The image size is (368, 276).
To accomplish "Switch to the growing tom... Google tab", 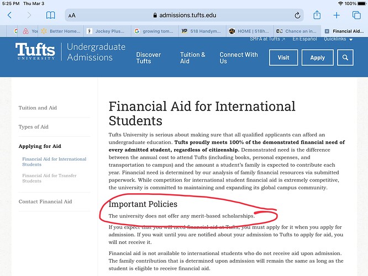I will (x=155, y=31).
